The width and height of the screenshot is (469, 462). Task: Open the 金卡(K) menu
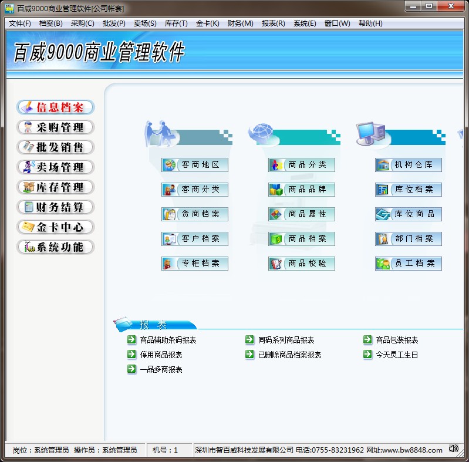pyautogui.click(x=208, y=23)
